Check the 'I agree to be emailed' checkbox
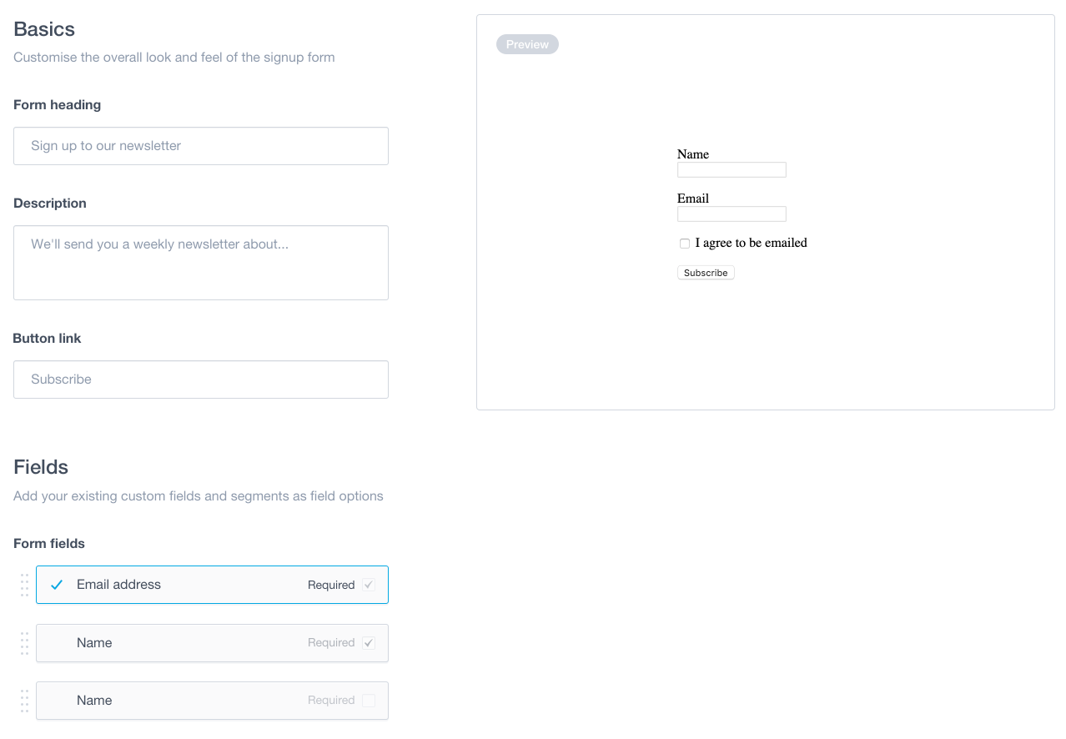This screenshot has width=1066, height=739. click(685, 244)
